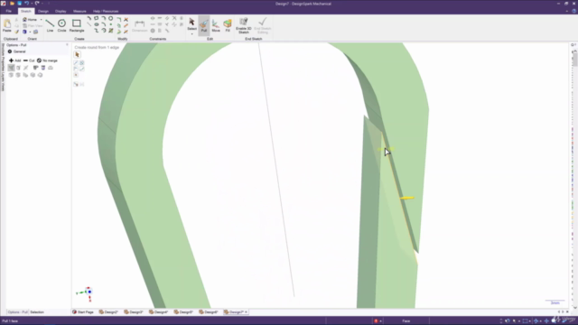Click the Create Corner icon in Modify
This screenshot has height=325, width=578.
point(118,19)
